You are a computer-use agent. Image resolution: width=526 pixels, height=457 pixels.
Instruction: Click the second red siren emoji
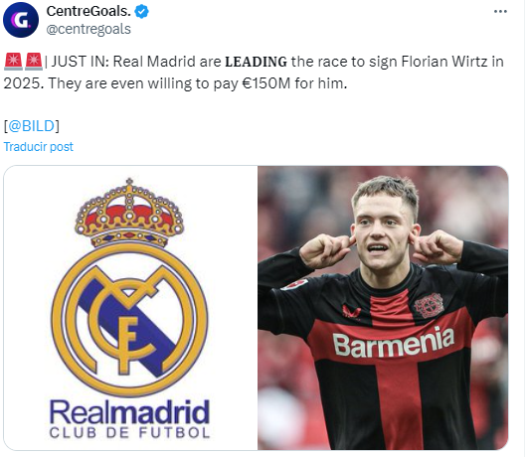pyautogui.click(x=34, y=62)
